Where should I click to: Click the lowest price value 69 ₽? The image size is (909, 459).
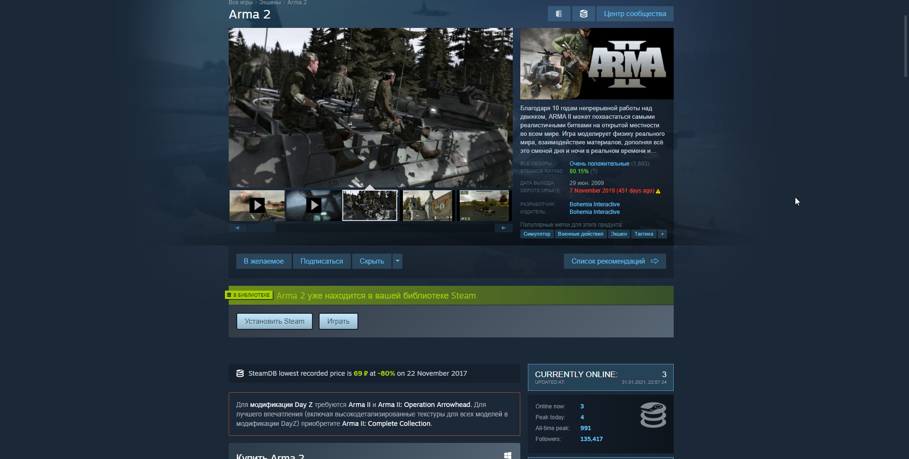[x=361, y=373]
